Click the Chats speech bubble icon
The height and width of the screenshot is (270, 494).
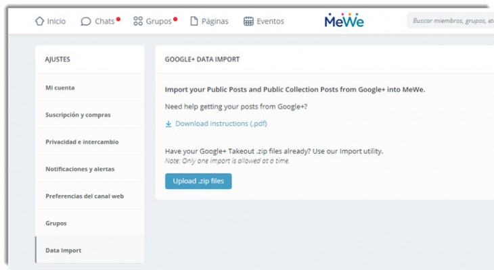(86, 22)
